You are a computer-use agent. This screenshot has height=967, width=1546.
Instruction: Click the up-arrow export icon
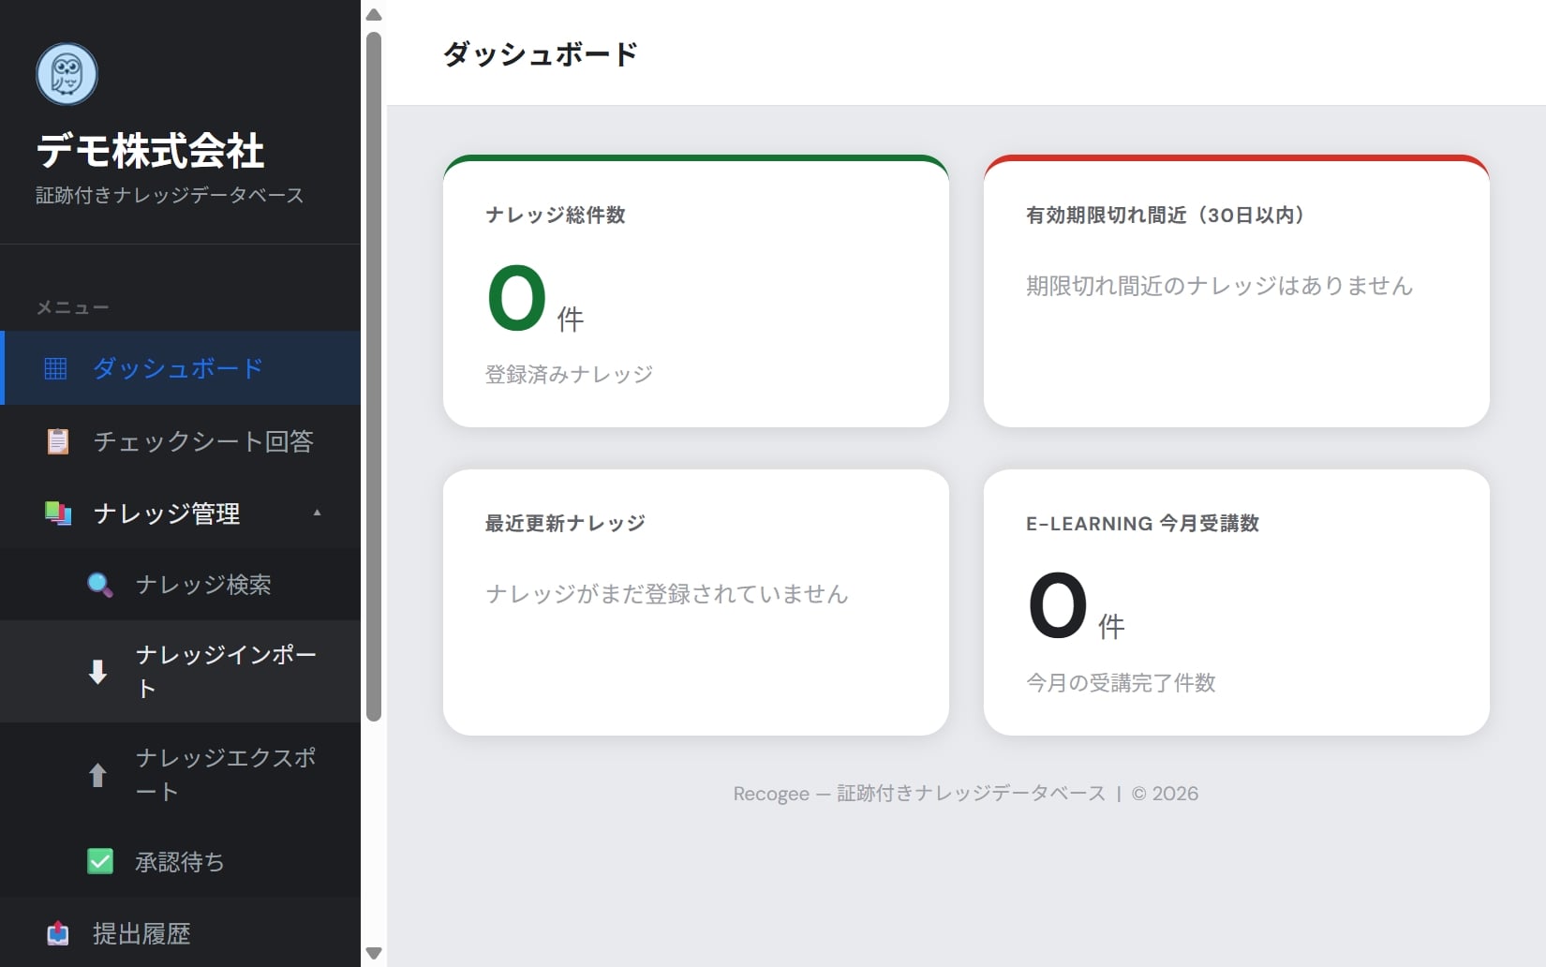(97, 775)
